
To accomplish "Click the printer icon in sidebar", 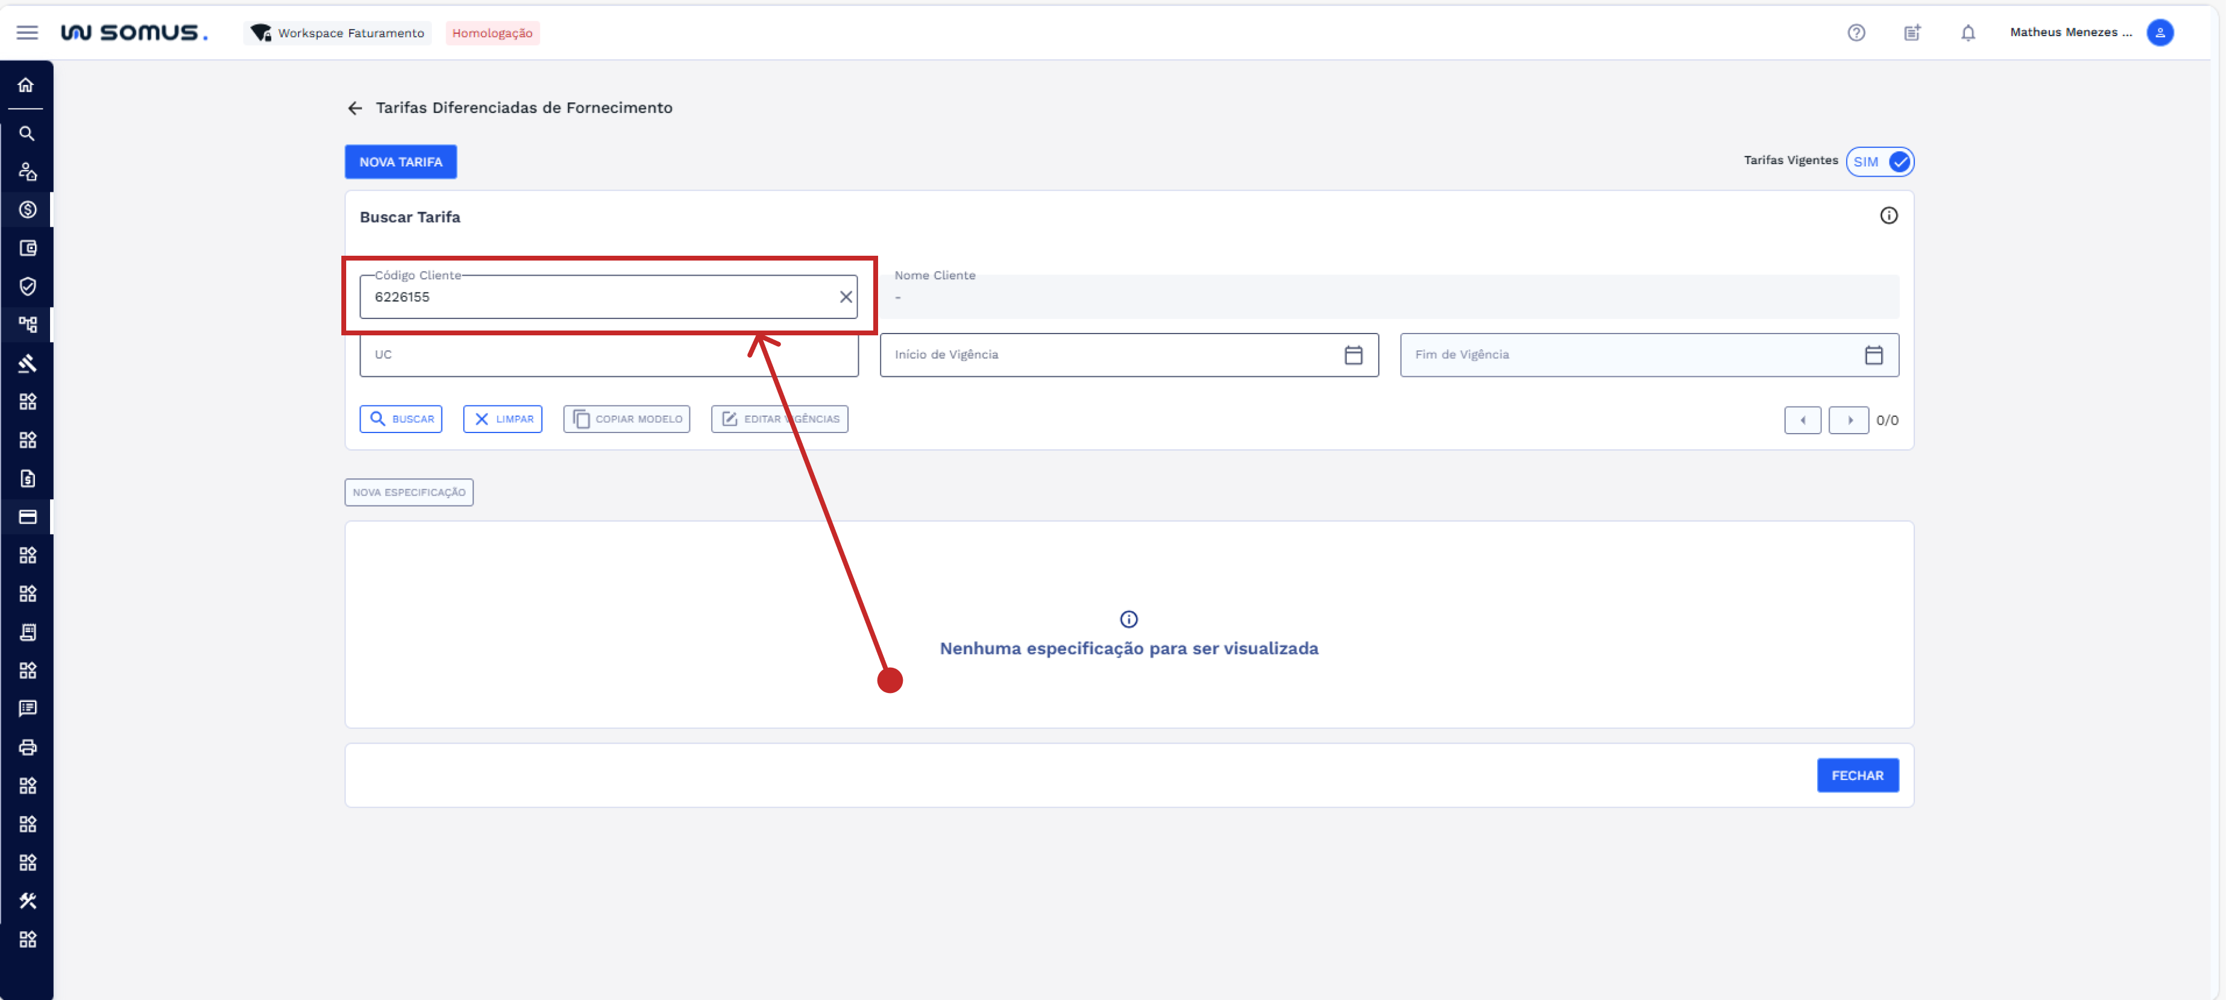I will tap(27, 747).
